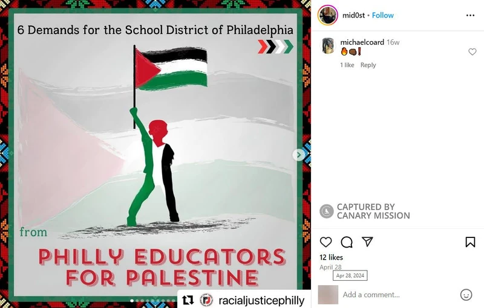Screen dimensions: 484x308
Task: Open emoji picker smiley icon
Action: (x=466, y=295)
